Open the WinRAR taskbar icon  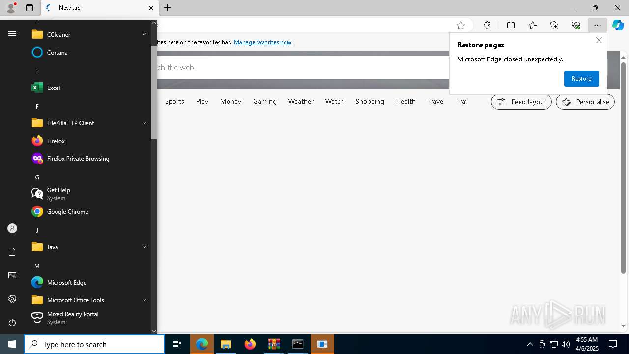click(x=274, y=344)
